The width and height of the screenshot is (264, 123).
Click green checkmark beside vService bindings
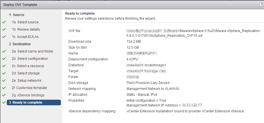click(x=4, y=95)
